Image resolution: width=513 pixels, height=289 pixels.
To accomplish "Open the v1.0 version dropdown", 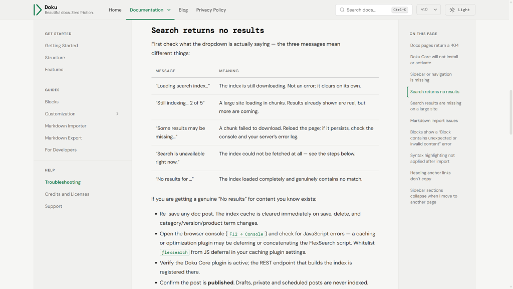I will (x=428, y=10).
